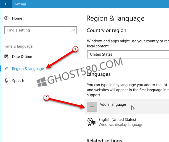Click the Country or region heading
The width and height of the screenshot is (169, 142).
(106, 30)
